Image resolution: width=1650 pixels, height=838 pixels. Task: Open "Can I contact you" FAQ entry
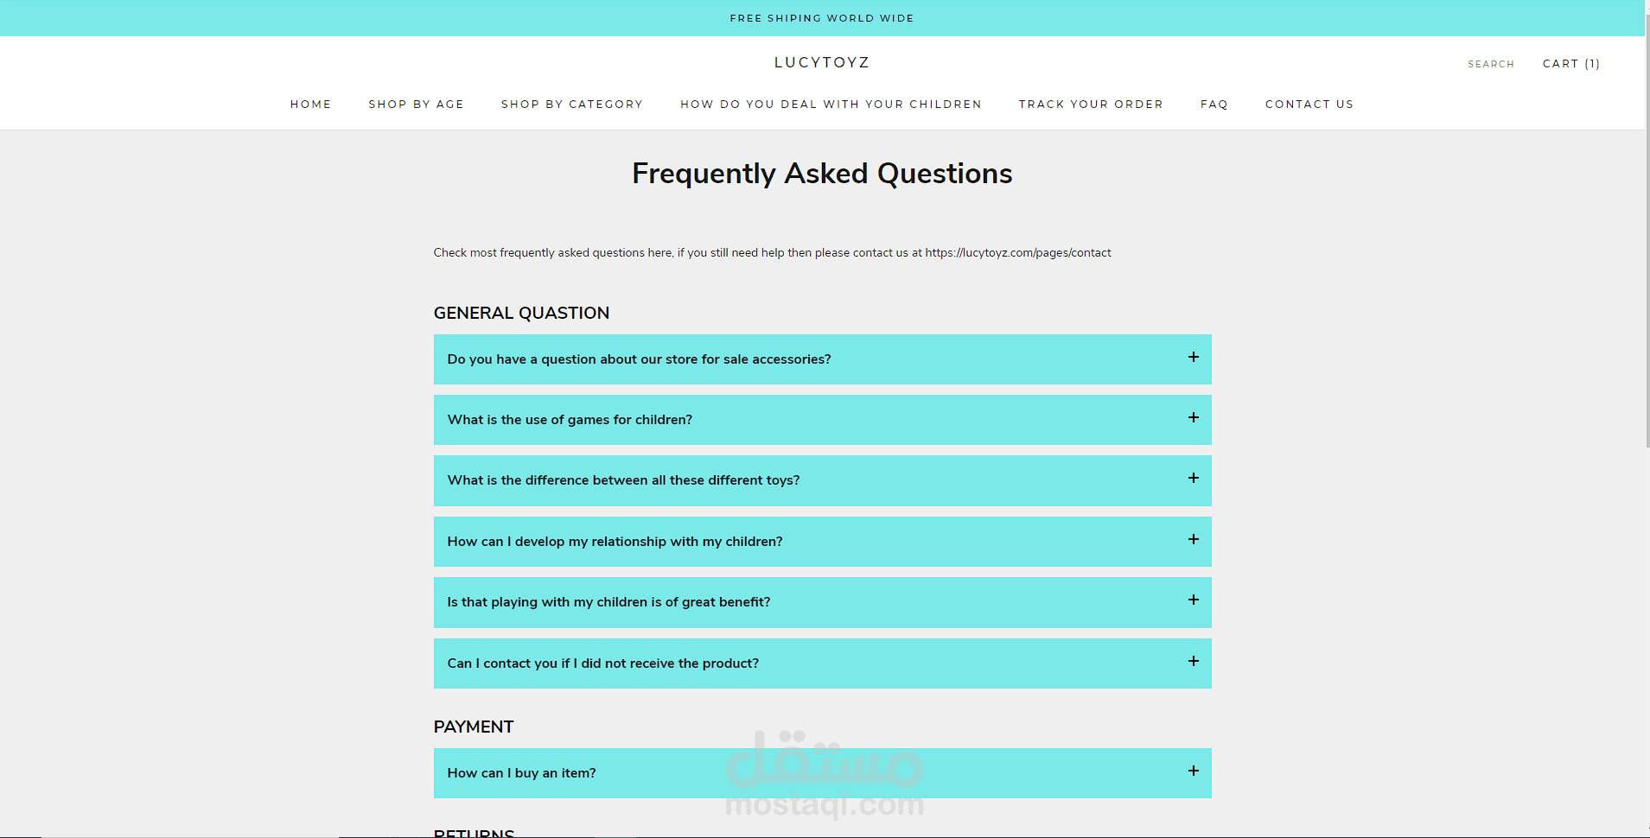602,663
